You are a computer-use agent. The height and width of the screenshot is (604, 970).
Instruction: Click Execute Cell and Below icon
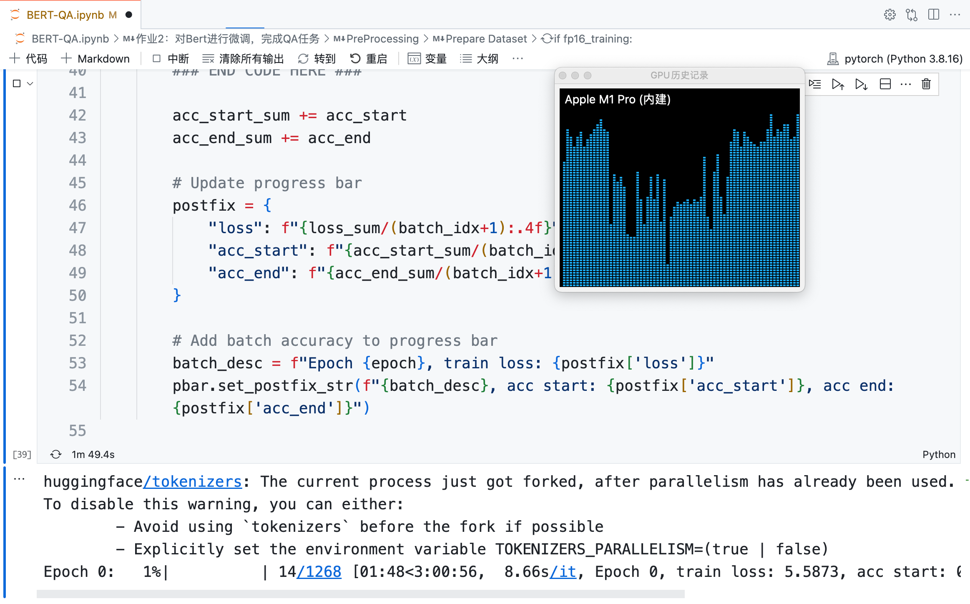[x=861, y=84]
